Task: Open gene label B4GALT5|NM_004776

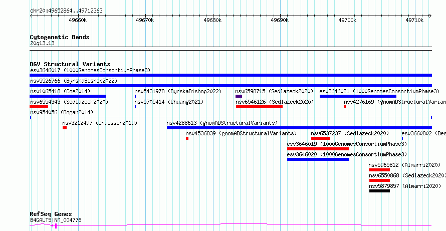Action: [56, 220]
